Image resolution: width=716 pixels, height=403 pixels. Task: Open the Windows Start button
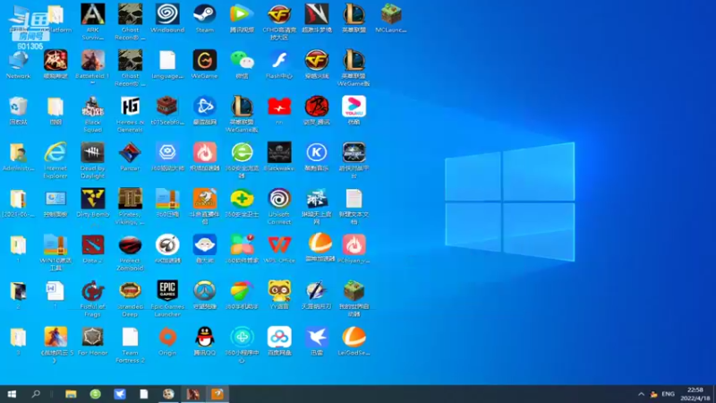pos(12,394)
